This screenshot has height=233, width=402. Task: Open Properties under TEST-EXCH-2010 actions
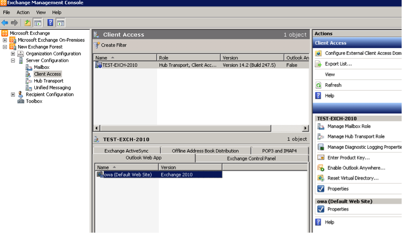pos(338,189)
